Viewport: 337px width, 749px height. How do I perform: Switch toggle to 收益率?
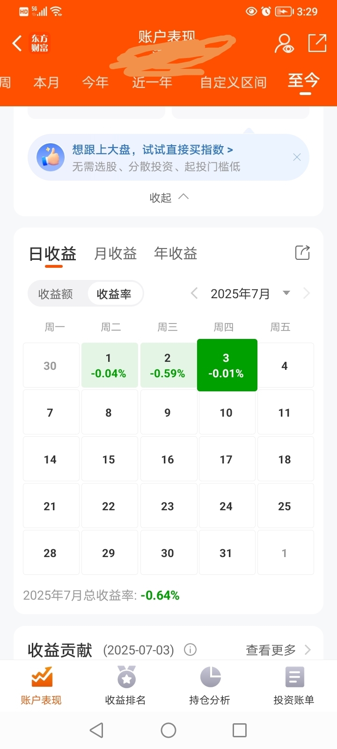[114, 294]
